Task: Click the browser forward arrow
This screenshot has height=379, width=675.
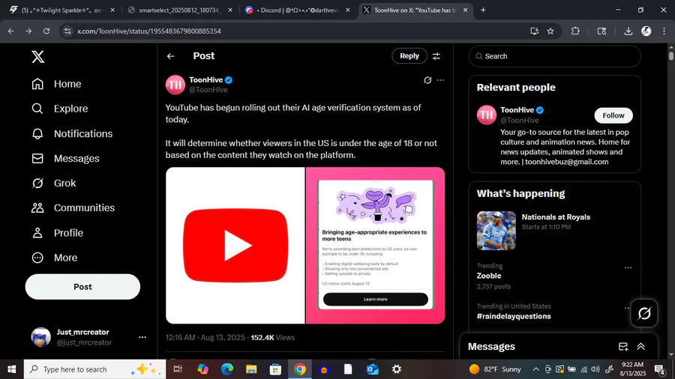Action: coord(28,31)
